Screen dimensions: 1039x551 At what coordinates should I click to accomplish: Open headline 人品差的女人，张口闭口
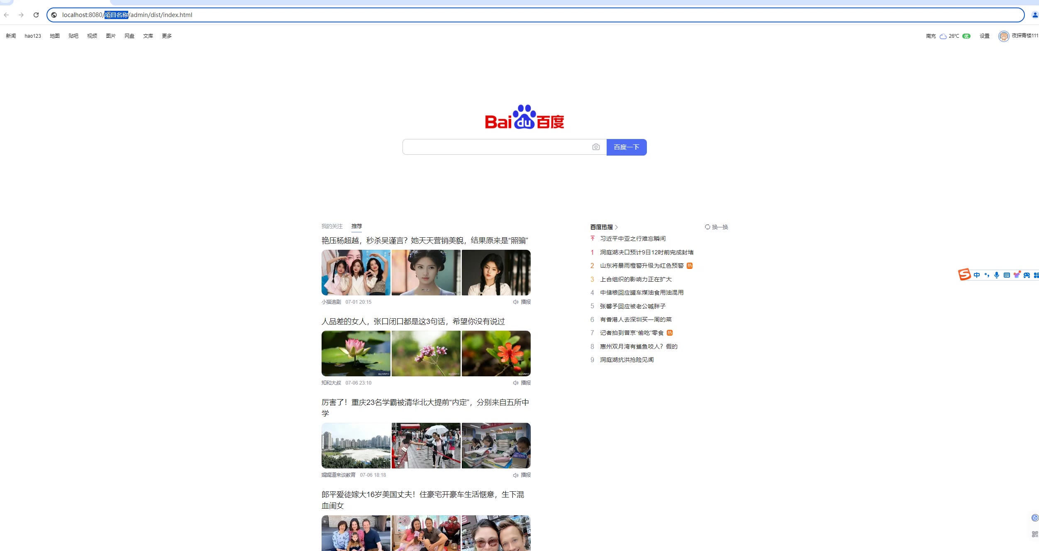[413, 322]
